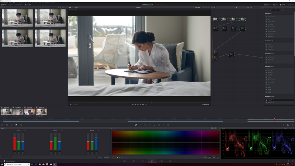This screenshot has height=166, width=295.
Task: Open the Gallery panel button
Action: [x=4, y=5]
